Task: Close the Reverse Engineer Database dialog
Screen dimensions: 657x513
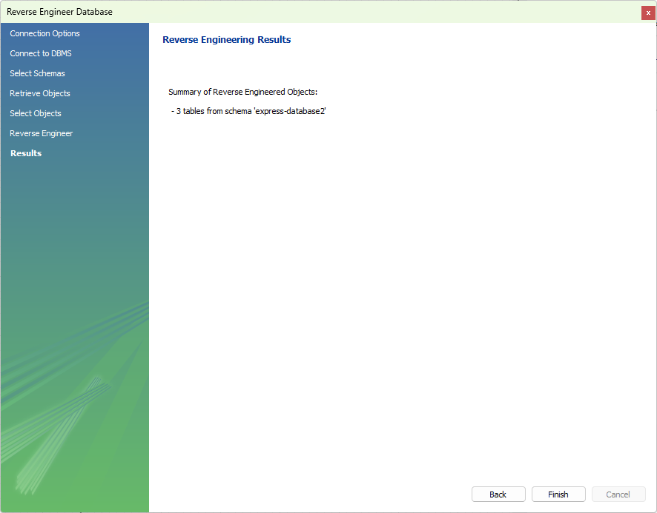Action: 648,13
